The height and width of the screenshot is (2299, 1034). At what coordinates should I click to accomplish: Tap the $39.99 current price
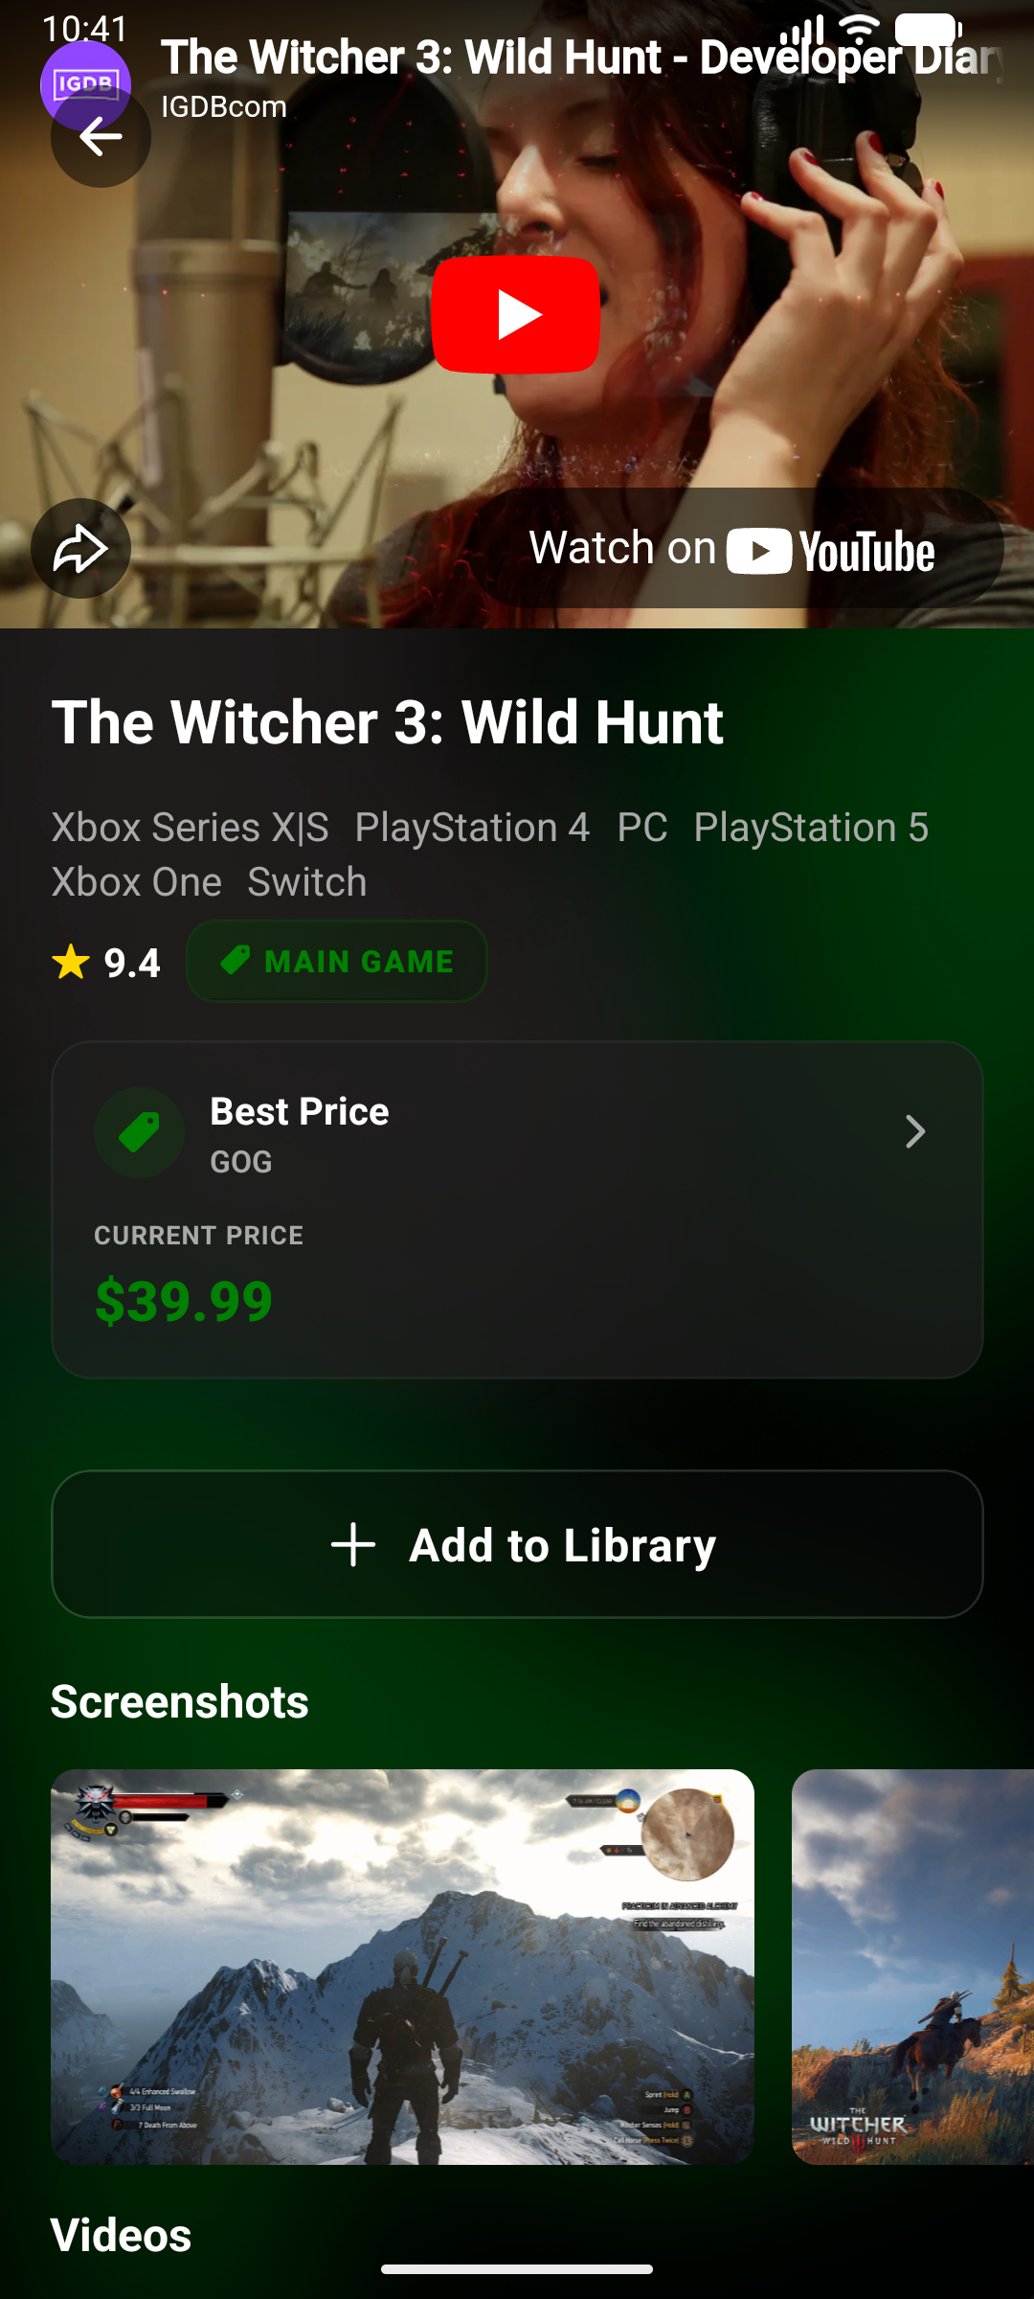click(x=184, y=1301)
